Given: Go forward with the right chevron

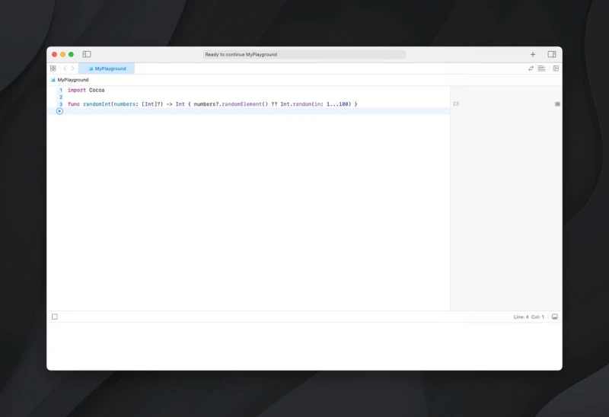Looking at the screenshot, I should 73,68.
